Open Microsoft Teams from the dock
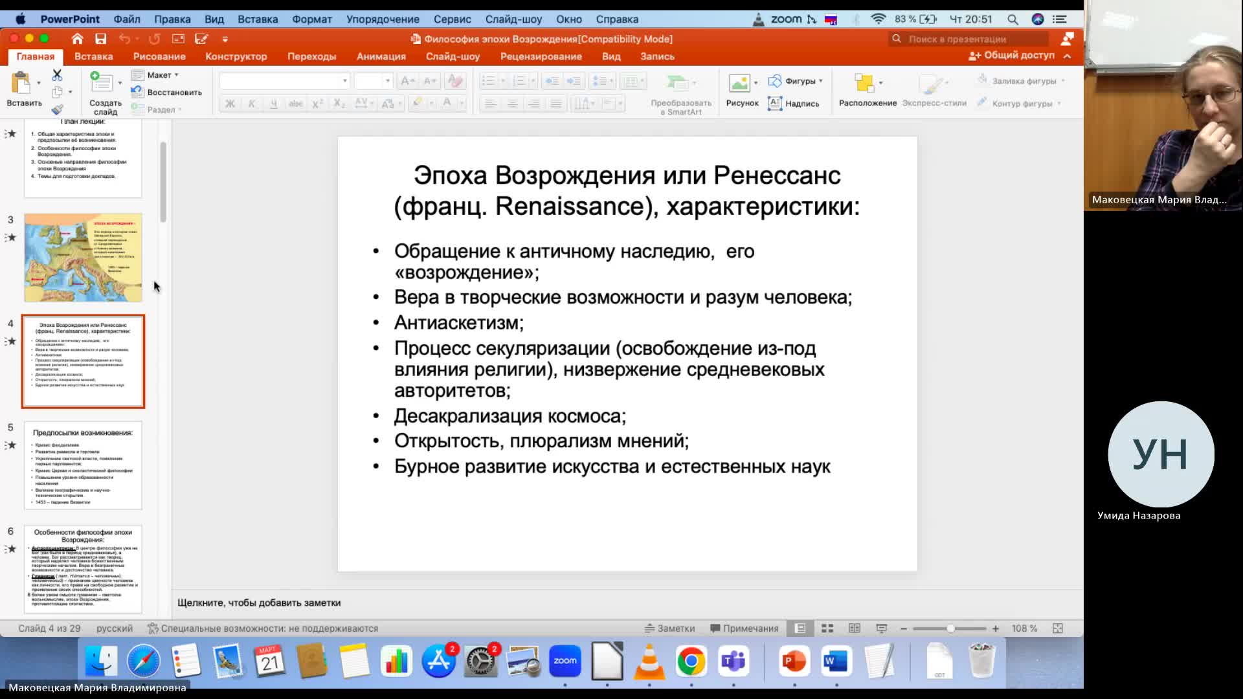Screen dimensions: 1243x699 733,661
